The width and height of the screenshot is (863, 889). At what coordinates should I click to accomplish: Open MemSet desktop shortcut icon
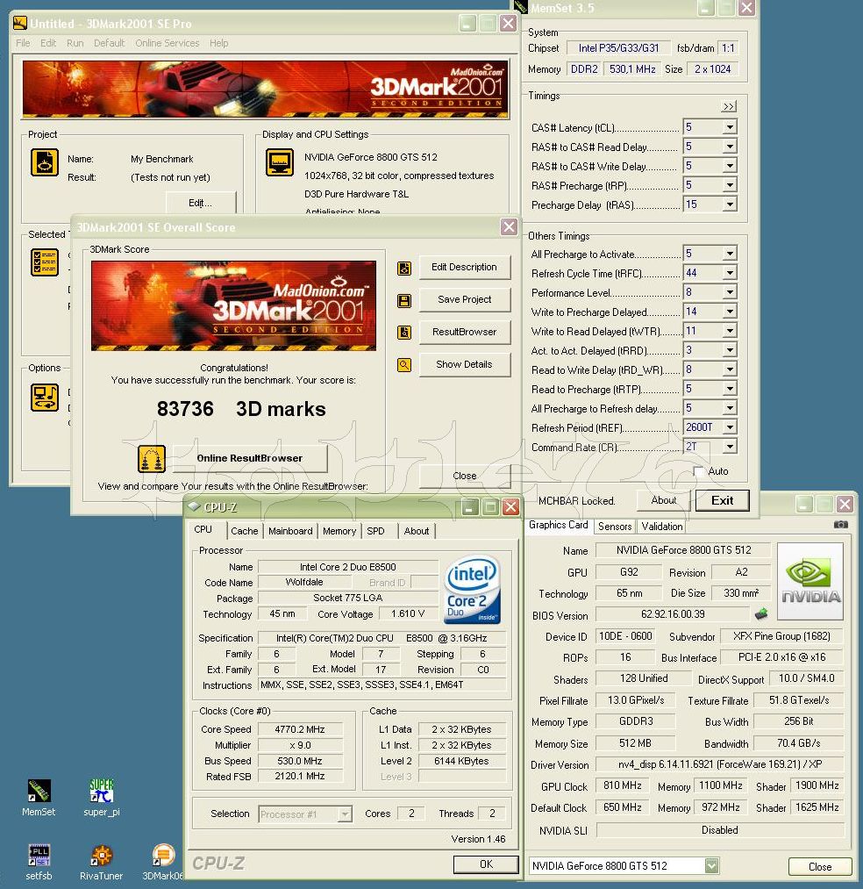39,791
